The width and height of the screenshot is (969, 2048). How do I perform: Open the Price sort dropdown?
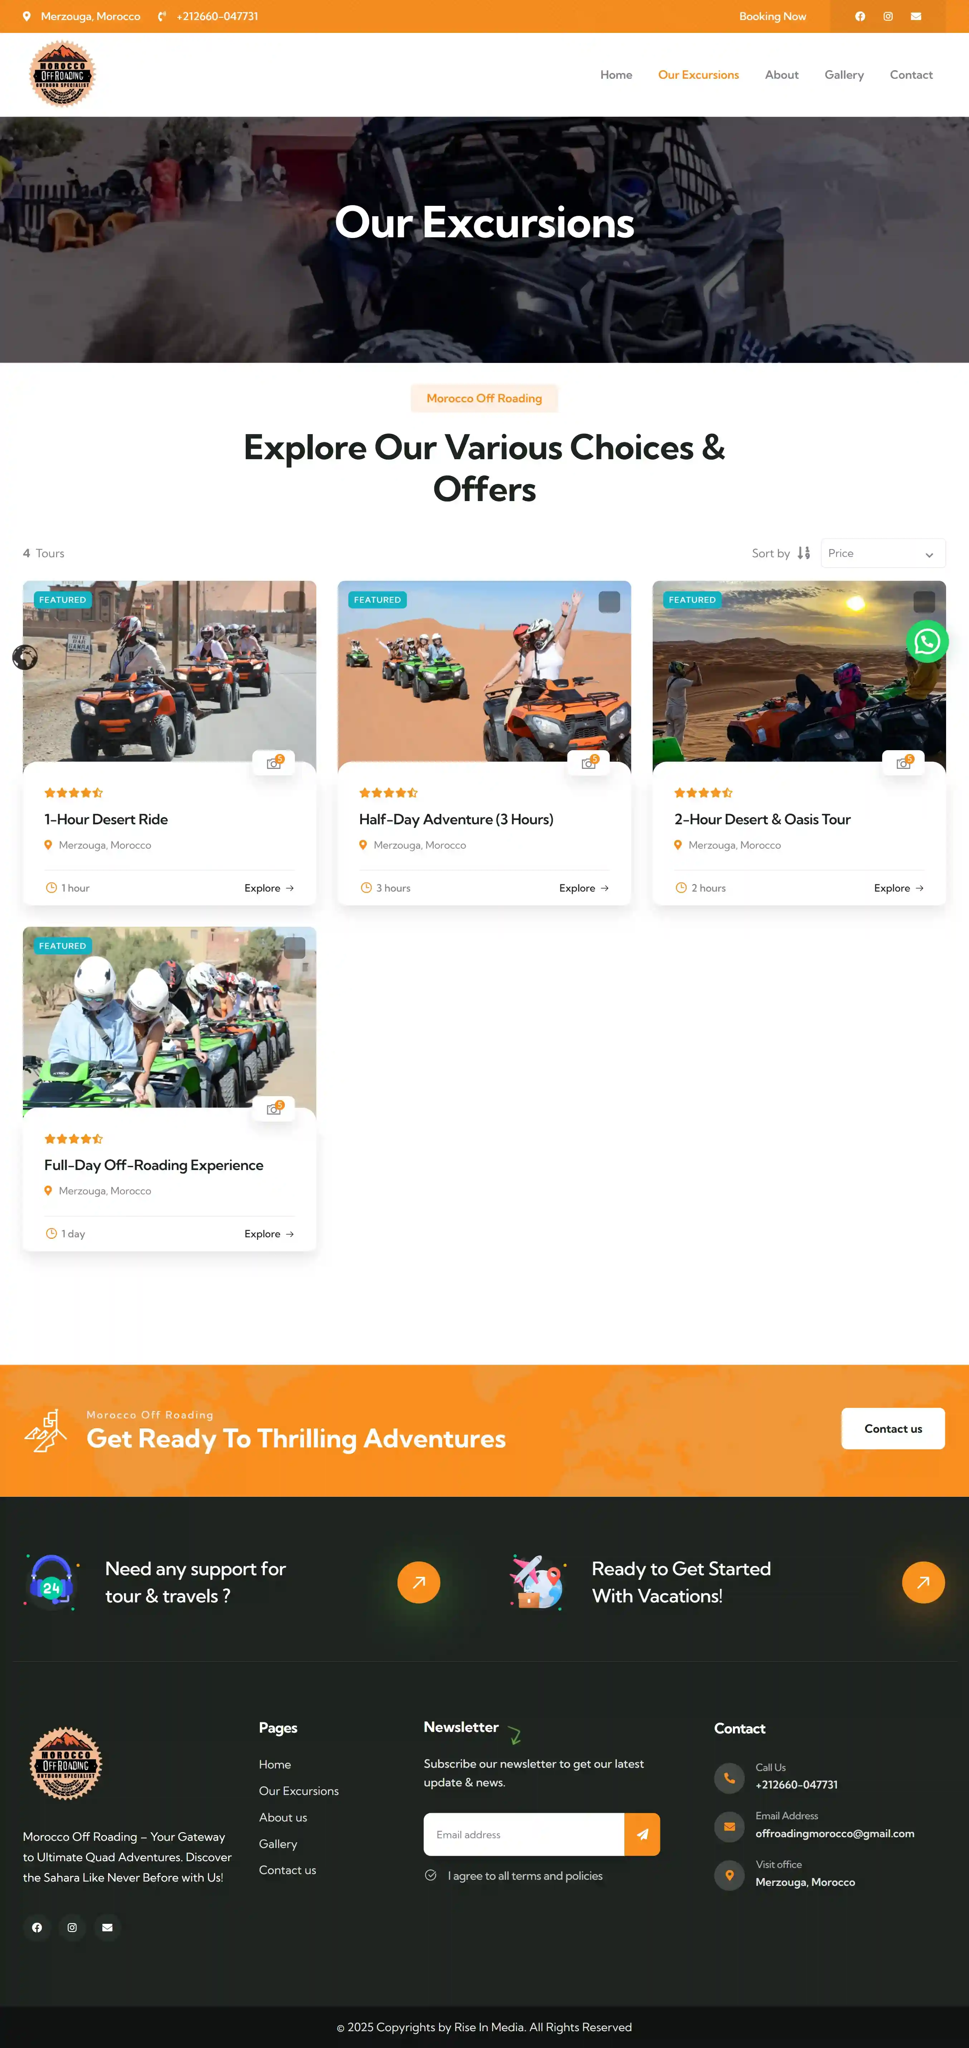[x=882, y=553]
